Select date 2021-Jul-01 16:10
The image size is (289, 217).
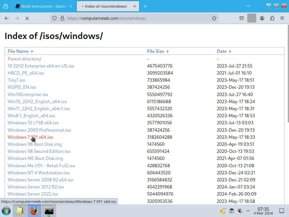(234, 73)
